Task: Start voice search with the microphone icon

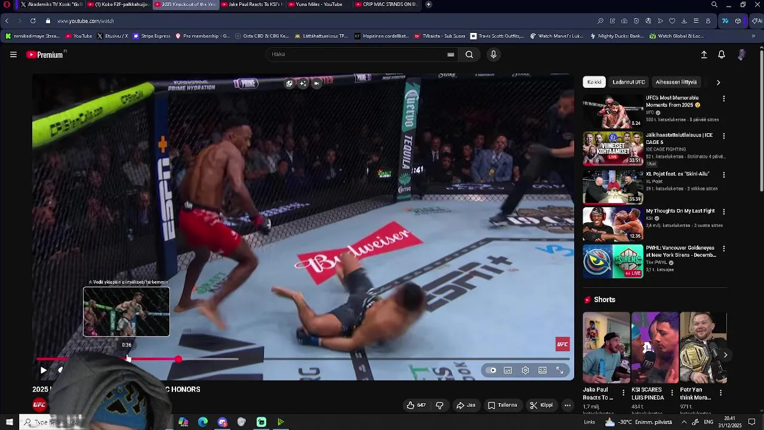Action: (x=493, y=54)
